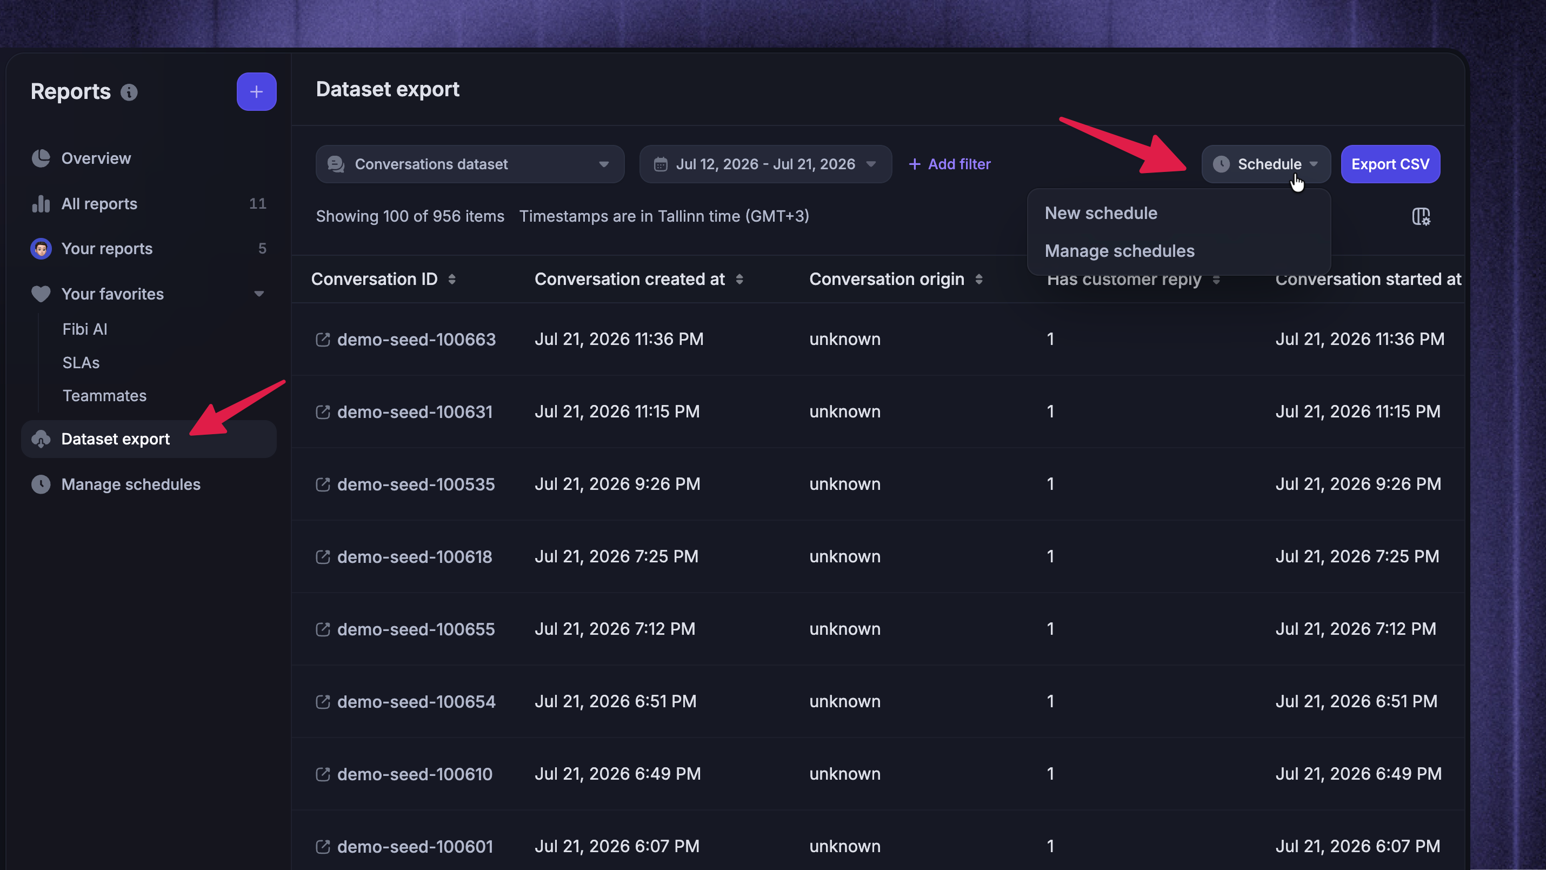Click the Add filter link
This screenshot has height=870, width=1546.
click(x=949, y=164)
